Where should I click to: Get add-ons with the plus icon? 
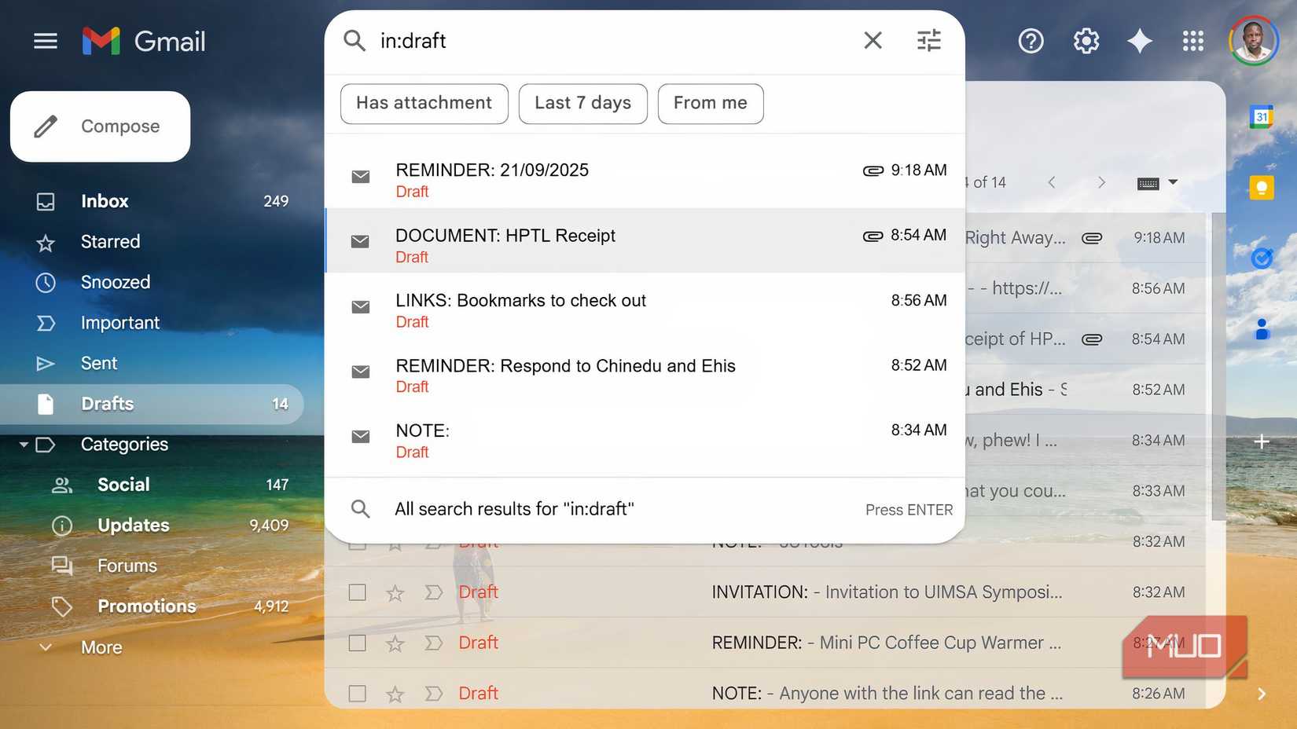coord(1262,441)
